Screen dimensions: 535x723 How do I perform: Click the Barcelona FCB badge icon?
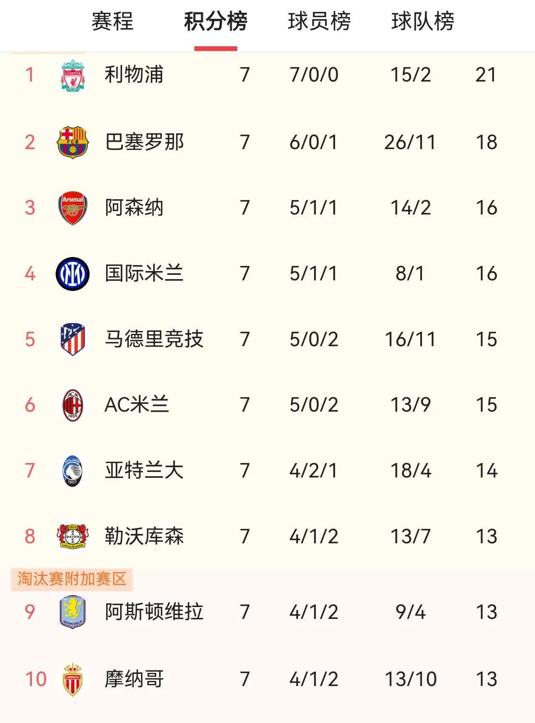[x=72, y=142]
